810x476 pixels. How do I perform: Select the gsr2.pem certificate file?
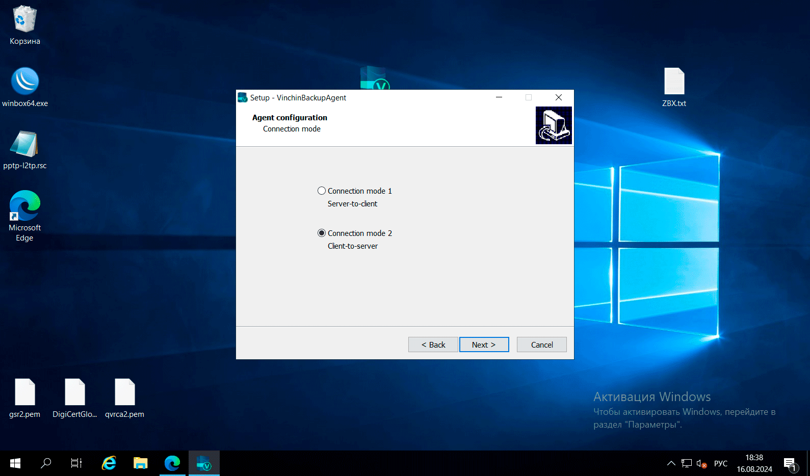tap(24, 393)
